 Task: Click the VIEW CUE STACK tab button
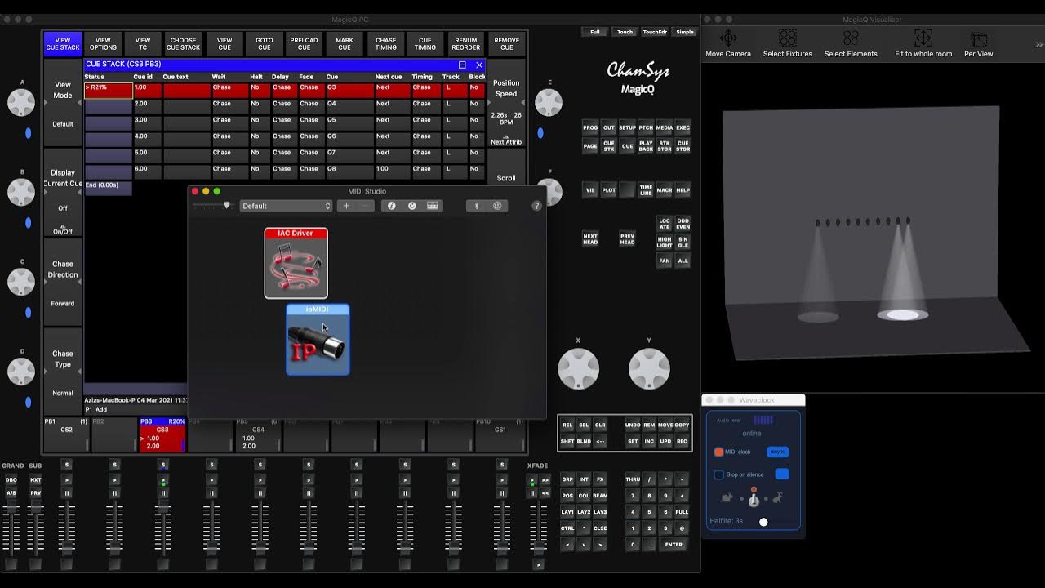tap(63, 43)
